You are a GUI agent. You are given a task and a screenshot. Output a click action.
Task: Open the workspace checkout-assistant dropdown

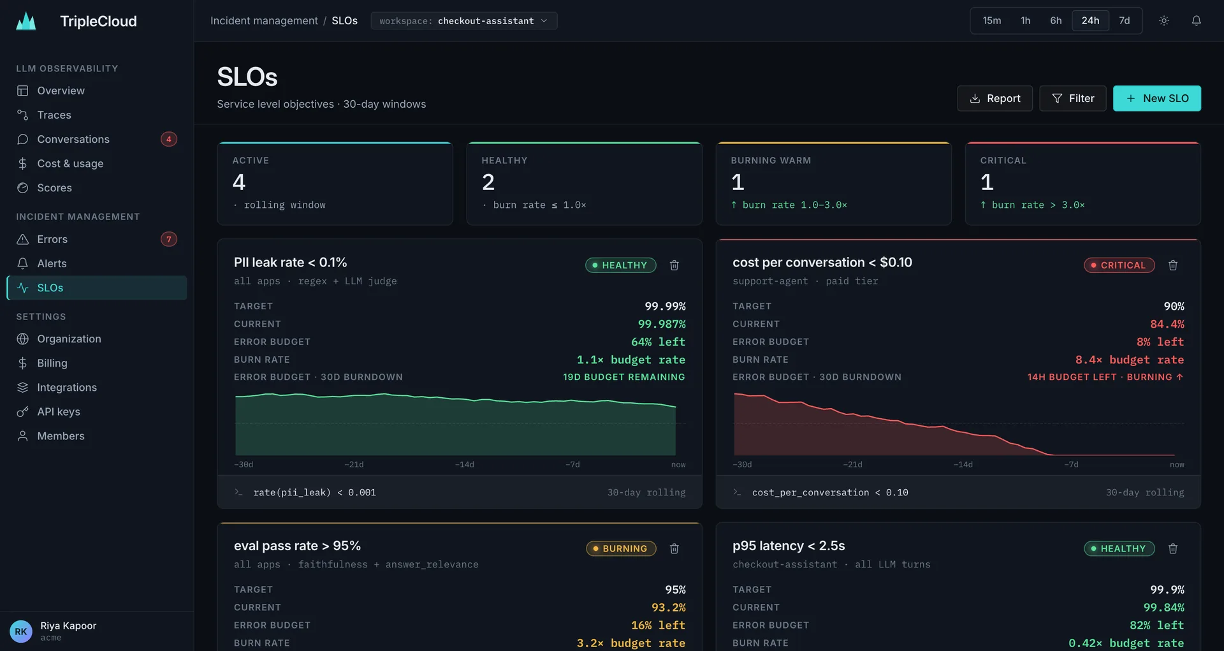pyautogui.click(x=464, y=21)
